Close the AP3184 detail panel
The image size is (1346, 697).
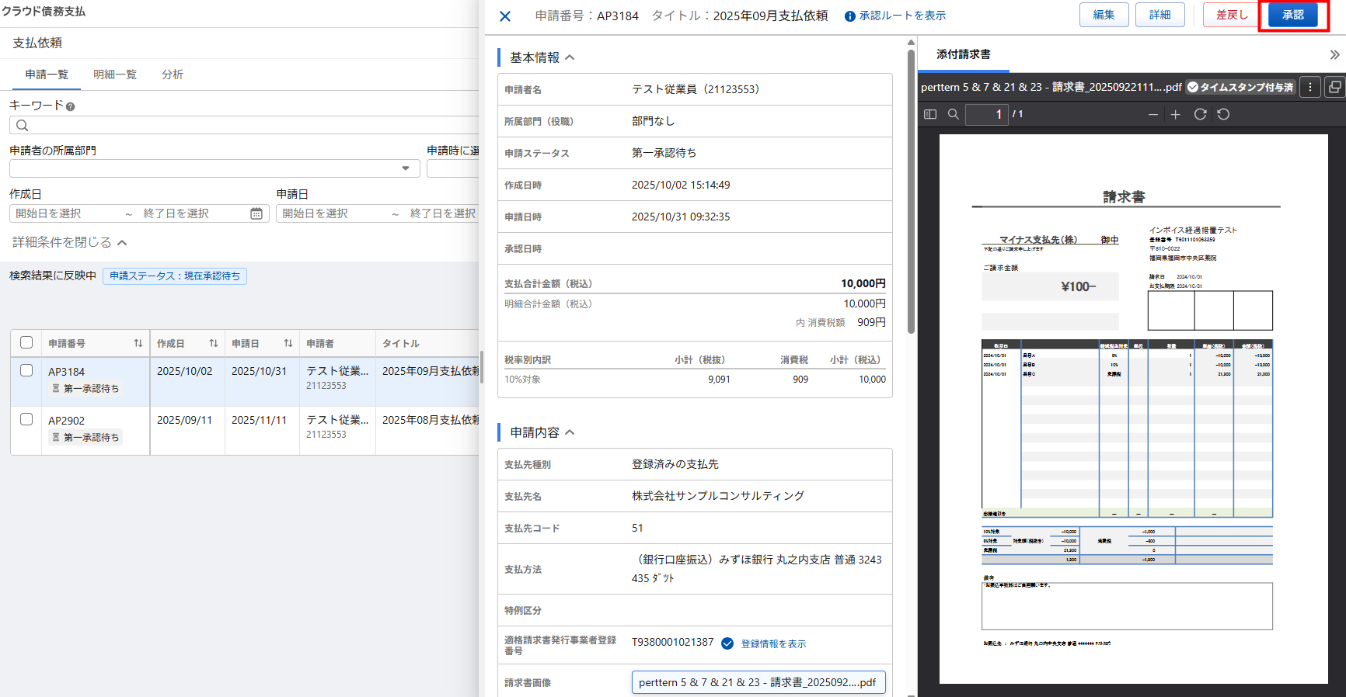click(505, 16)
